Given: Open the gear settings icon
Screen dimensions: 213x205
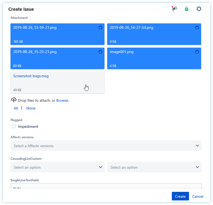Looking at the screenshot, I should tap(199, 9).
